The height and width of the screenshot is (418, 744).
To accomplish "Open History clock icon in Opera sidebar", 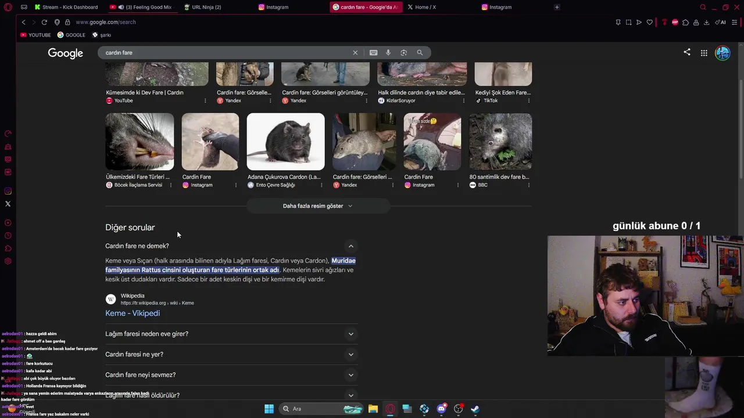I will click(8, 236).
